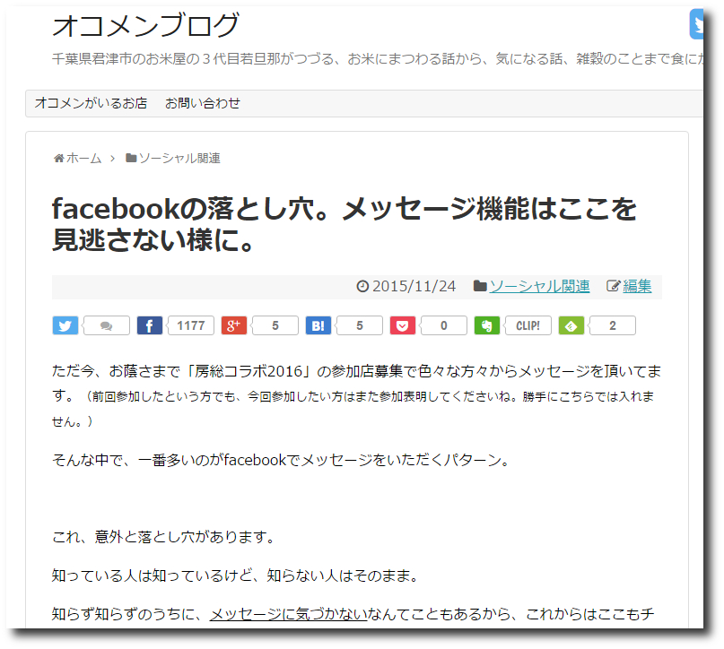Click the folder icon in post meta

click(480, 286)
